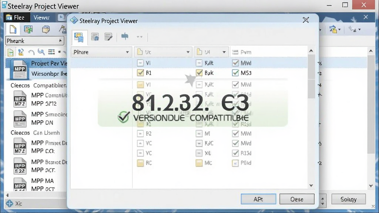Select the MPP Bcaot De file icon
Viewport: 379px width, 213px height.
click(x=20, y=166)
